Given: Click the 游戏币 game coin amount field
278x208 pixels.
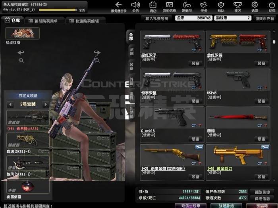Looking at the screenshot, I should (233, 18).
